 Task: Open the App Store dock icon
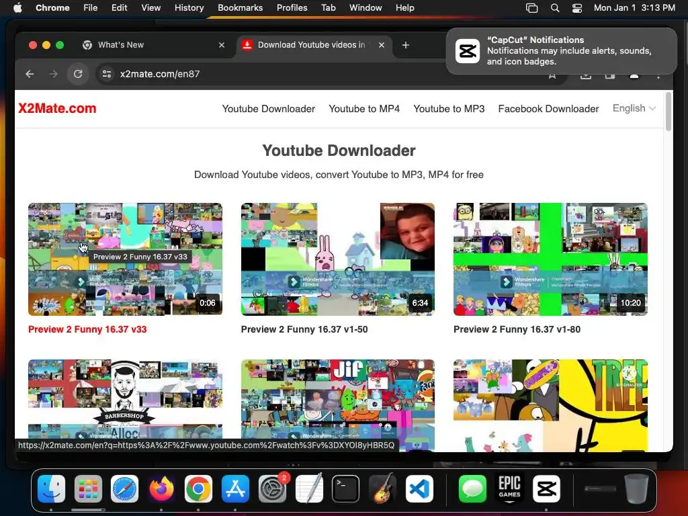[235, 488]
